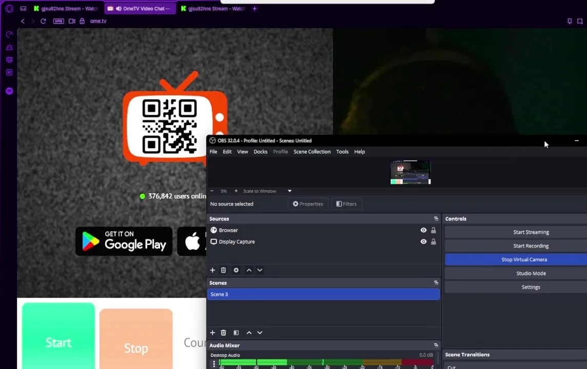
Task: Click speed gauge icon in browser sidebar
Action: pyautogui.click(x=9, y=35)
